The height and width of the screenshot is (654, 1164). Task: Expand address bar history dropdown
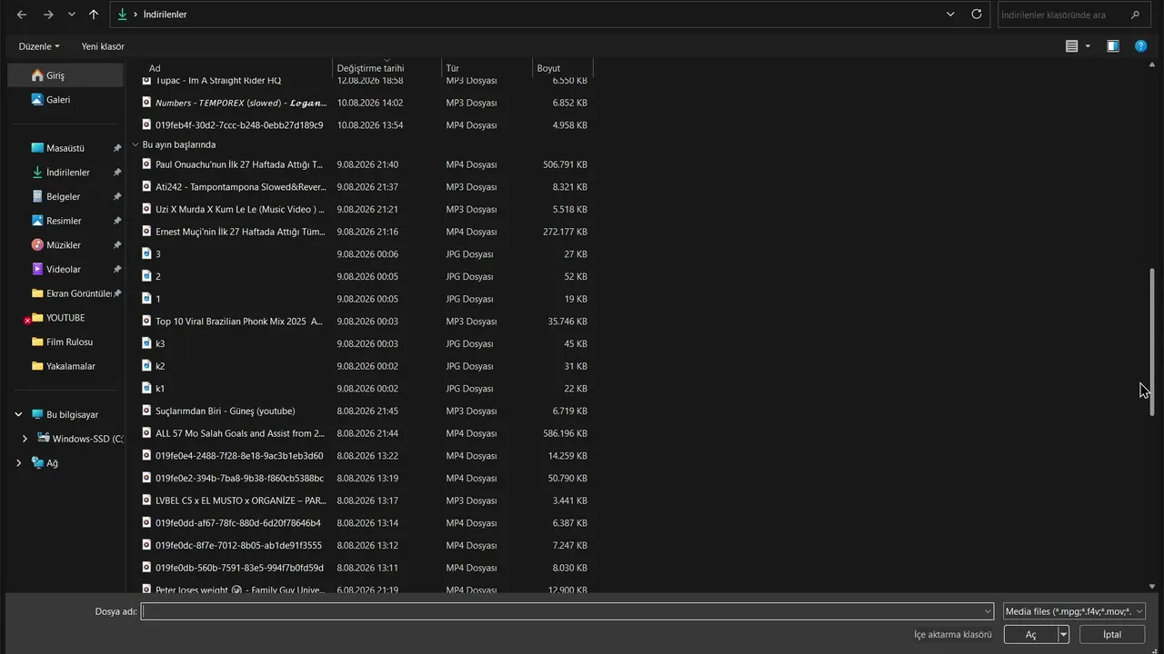(950, 15)
